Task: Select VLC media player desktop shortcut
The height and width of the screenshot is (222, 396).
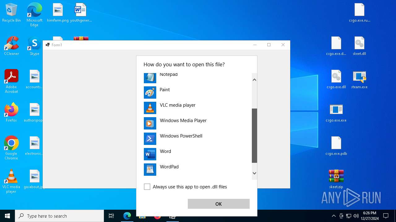Action: coord(11,181)
